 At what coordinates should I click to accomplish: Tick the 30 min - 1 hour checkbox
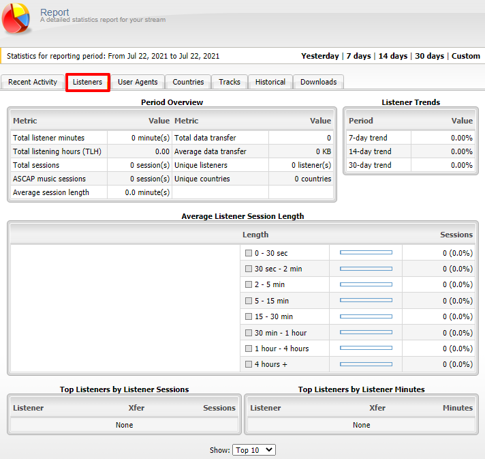(x=249, y=333)
